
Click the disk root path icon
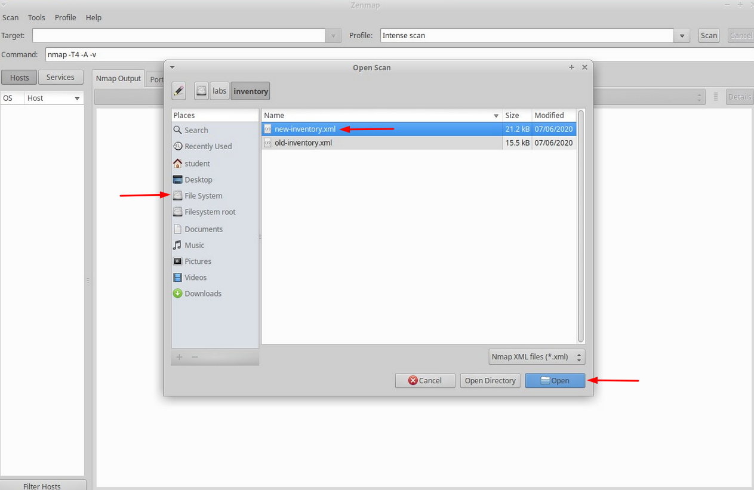click(x=201, y=91)
